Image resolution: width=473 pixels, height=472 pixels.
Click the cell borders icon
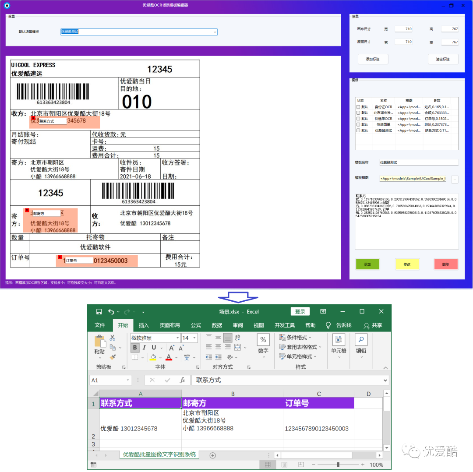coord(135,357)
